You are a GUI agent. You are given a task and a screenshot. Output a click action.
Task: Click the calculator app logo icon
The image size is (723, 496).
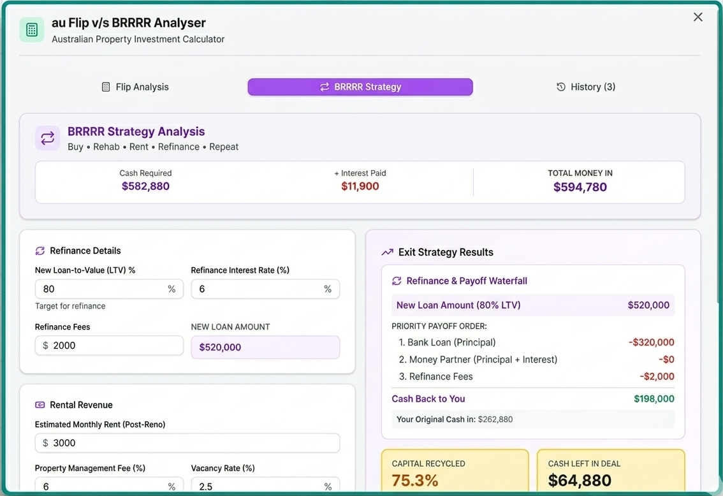[x=32, y=30]
